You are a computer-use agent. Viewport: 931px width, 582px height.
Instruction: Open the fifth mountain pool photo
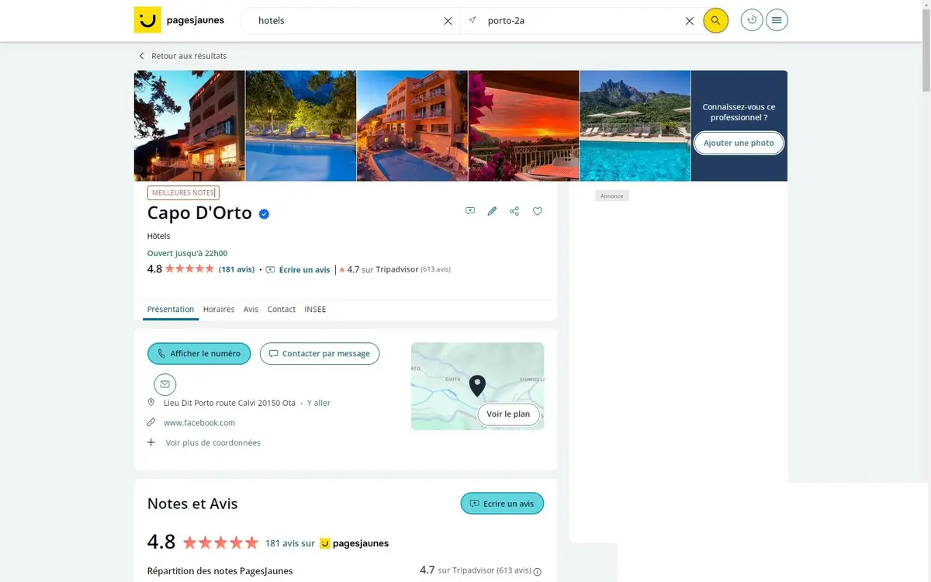(x=635, y=126)
